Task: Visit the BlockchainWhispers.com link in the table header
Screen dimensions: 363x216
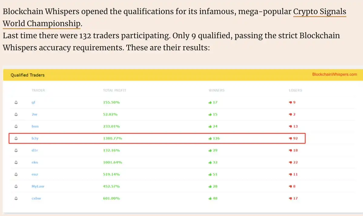Action: coord(334,75)
